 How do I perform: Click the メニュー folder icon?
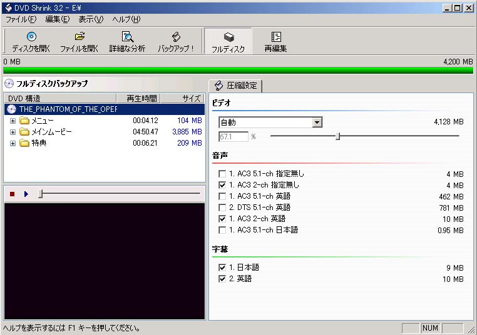point(24,121)
